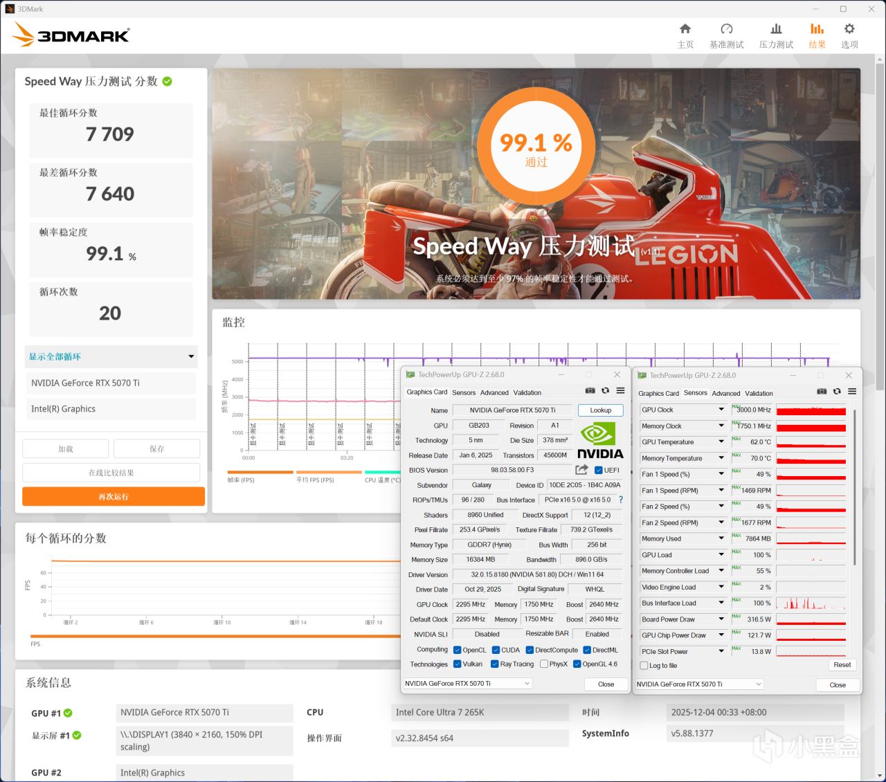The image size is (886, 782).
Task: Open the 主页 home page in 3DMark
Action: point(685,36)
